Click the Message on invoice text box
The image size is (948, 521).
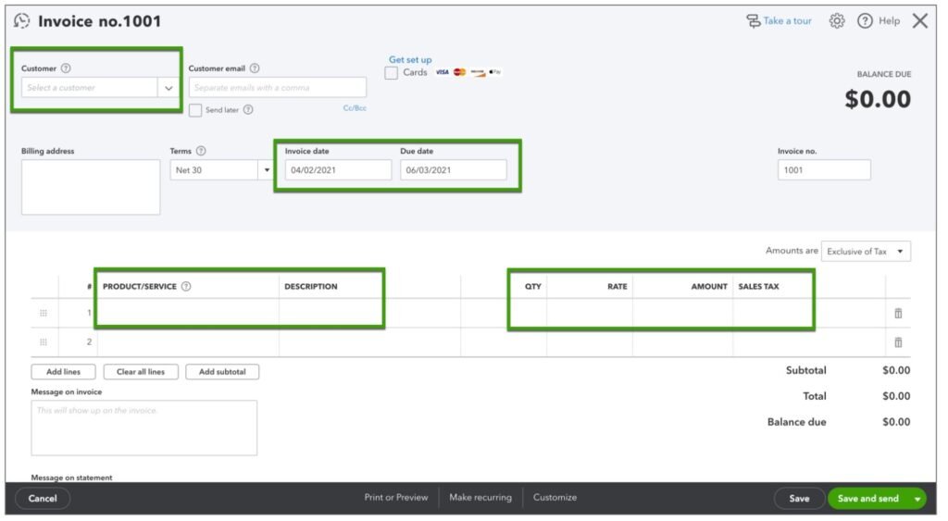[x=143, y=428]
